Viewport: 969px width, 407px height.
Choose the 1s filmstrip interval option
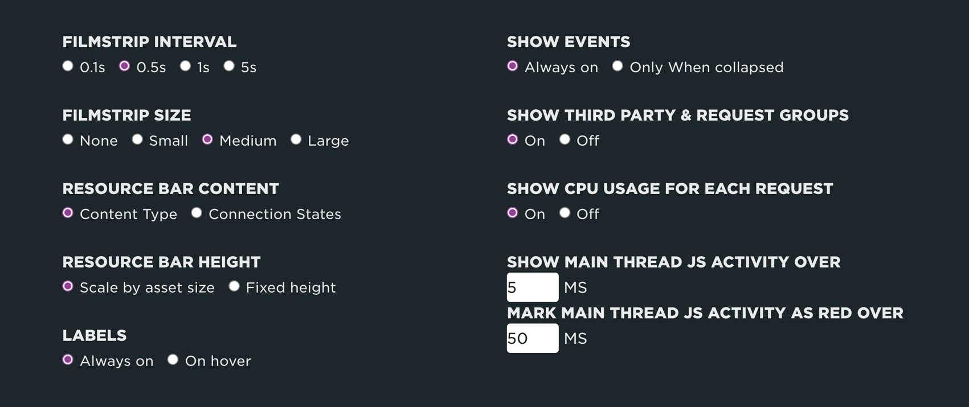(185, 66)
